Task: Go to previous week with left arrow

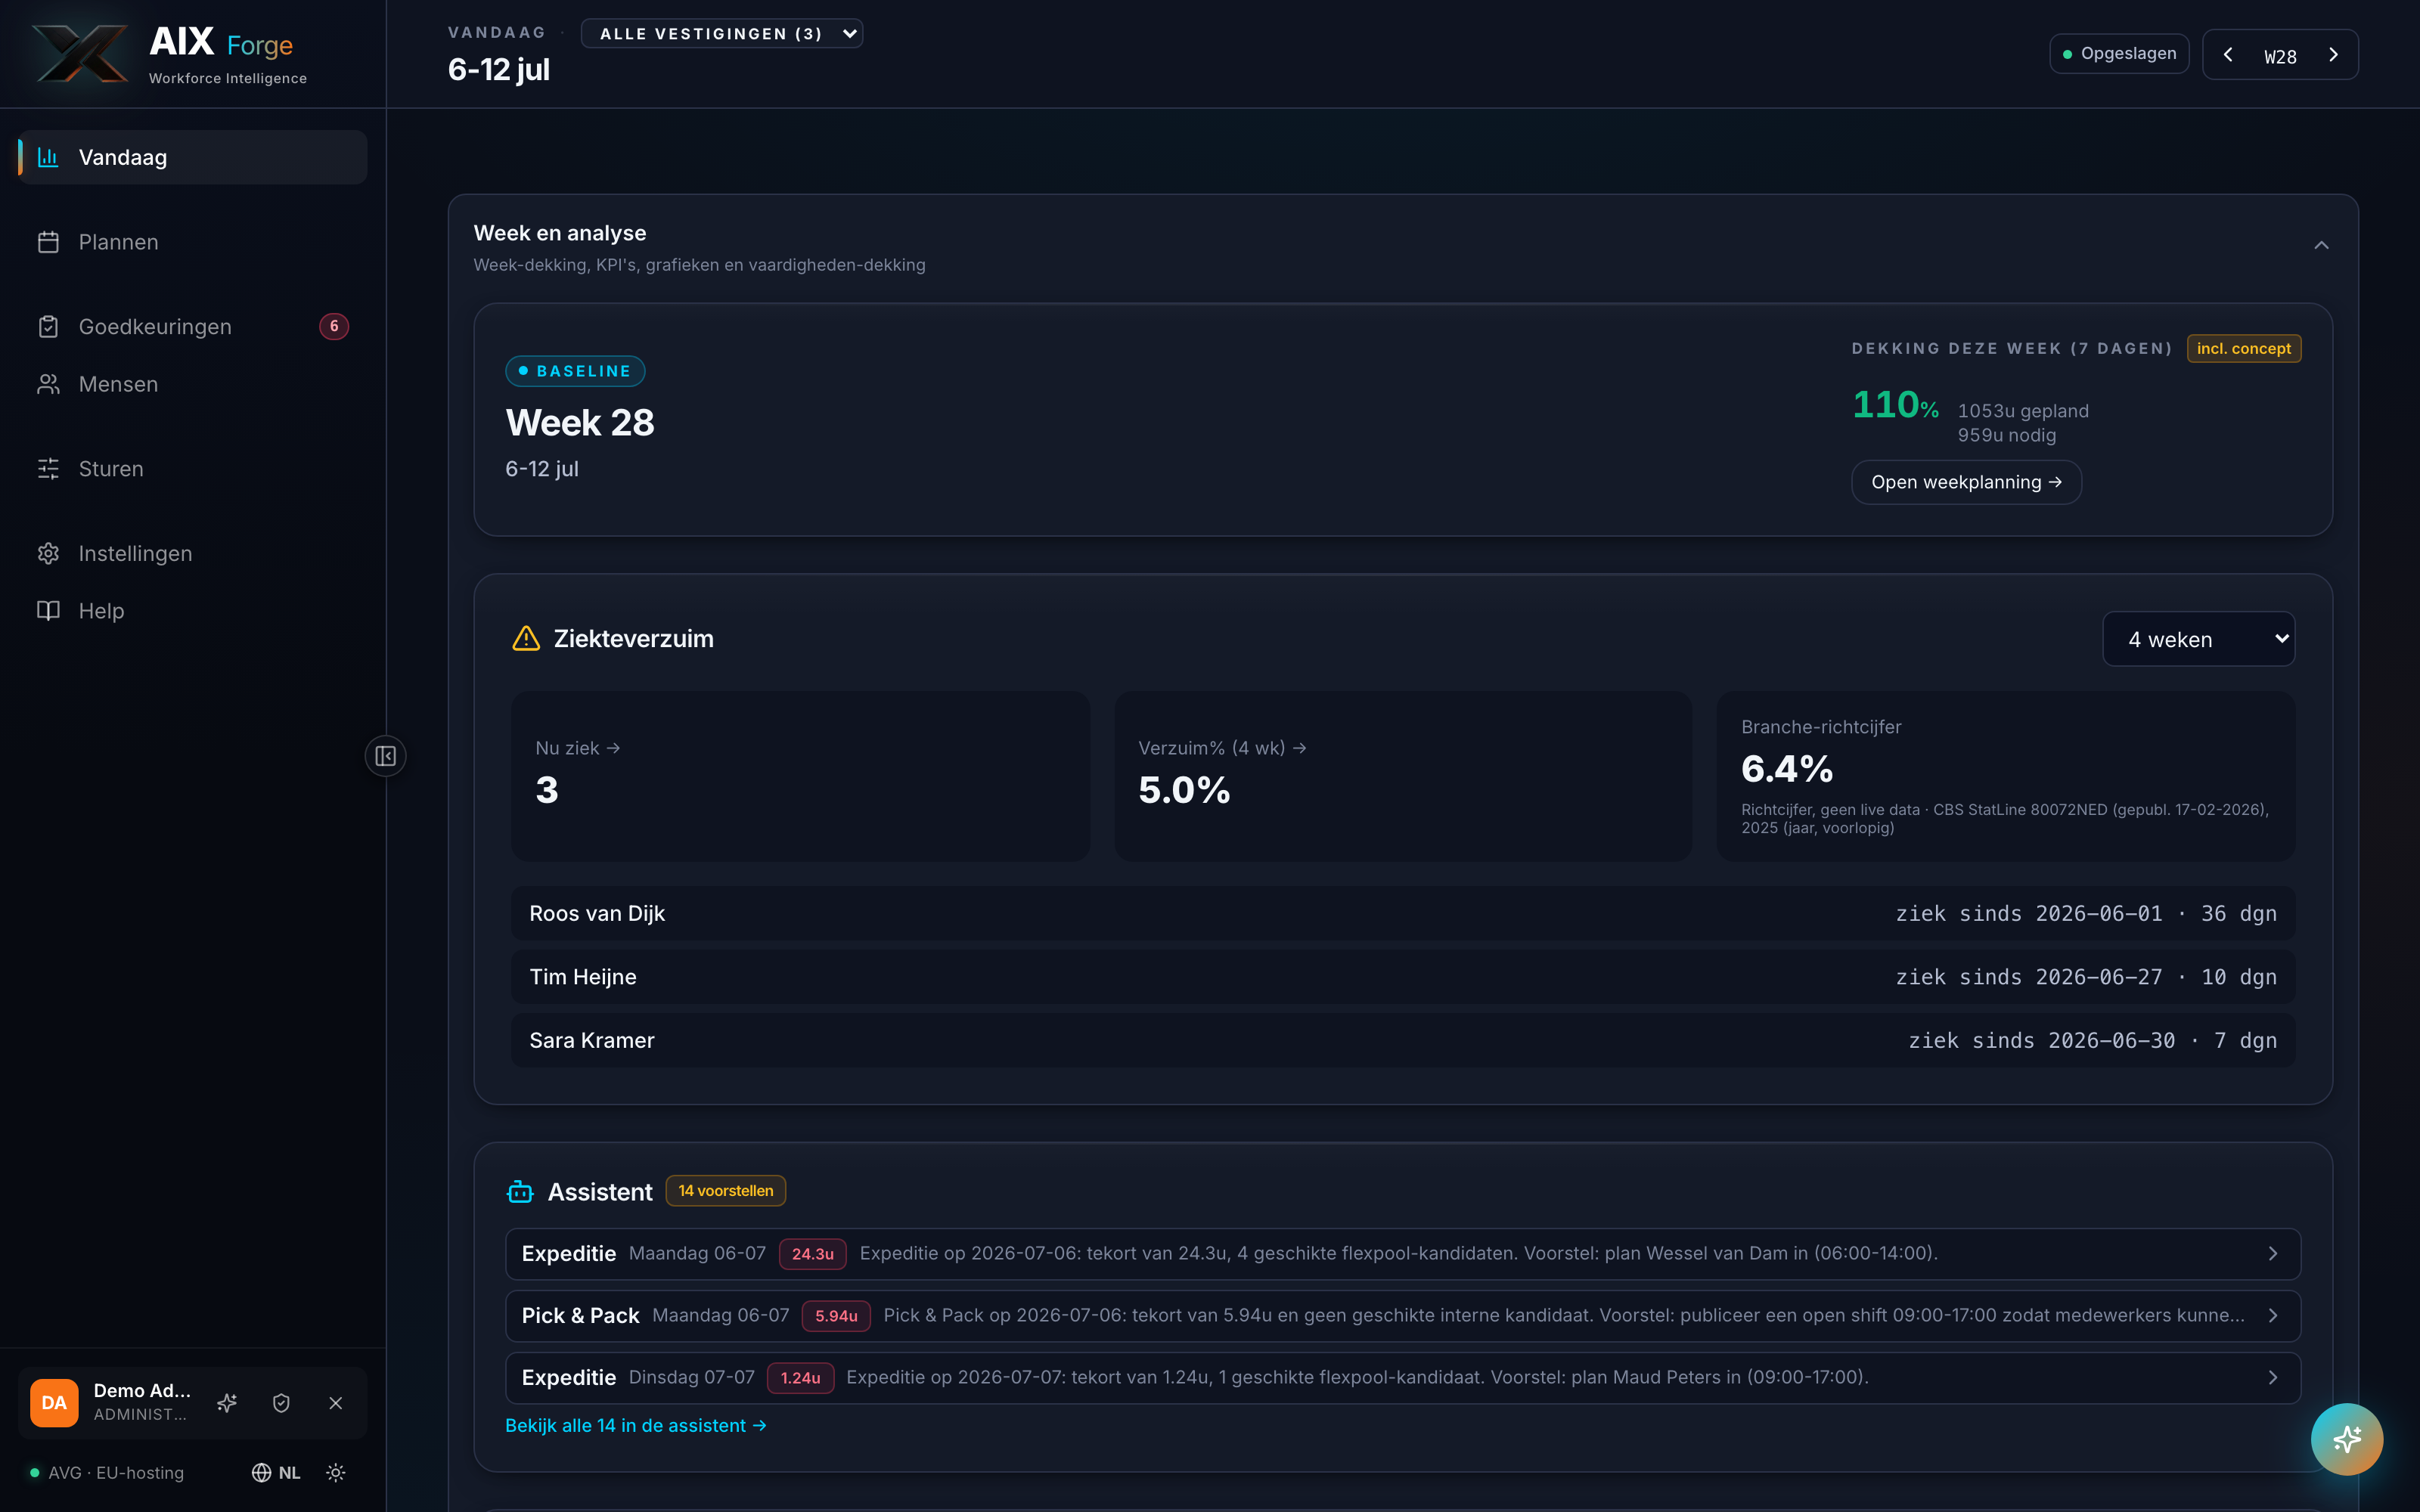Action: (x=2228, y=55)
